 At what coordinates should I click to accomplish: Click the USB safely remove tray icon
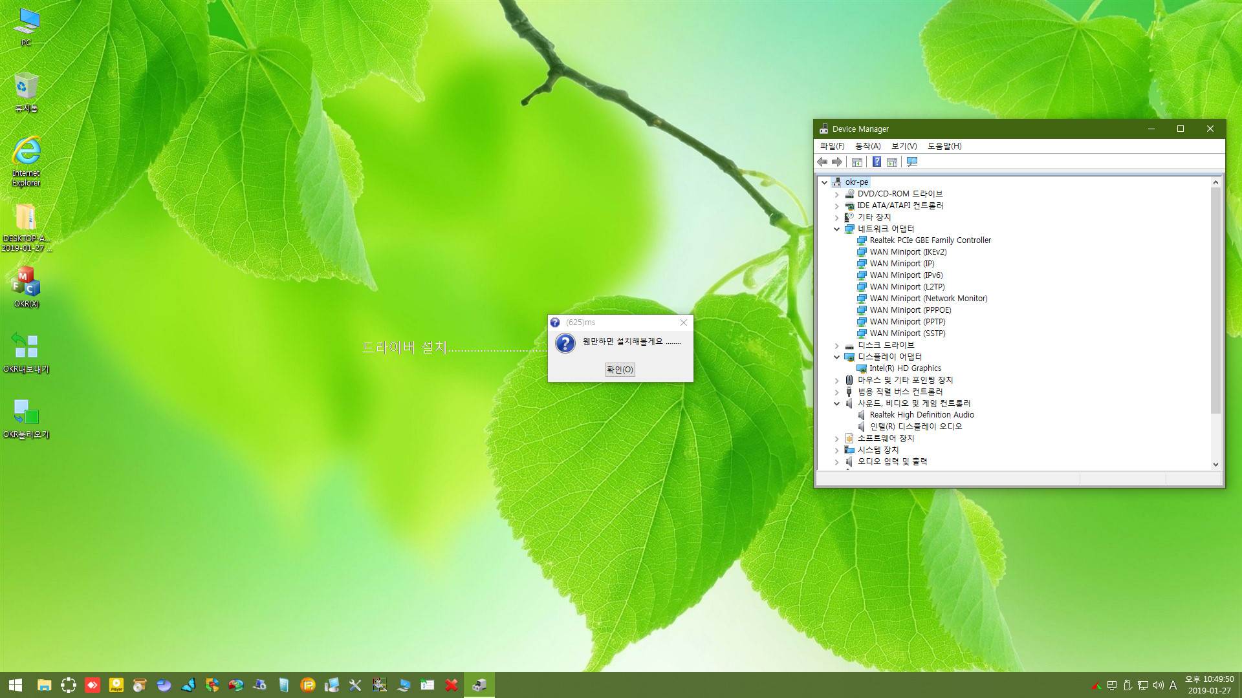click(1128, 685)
